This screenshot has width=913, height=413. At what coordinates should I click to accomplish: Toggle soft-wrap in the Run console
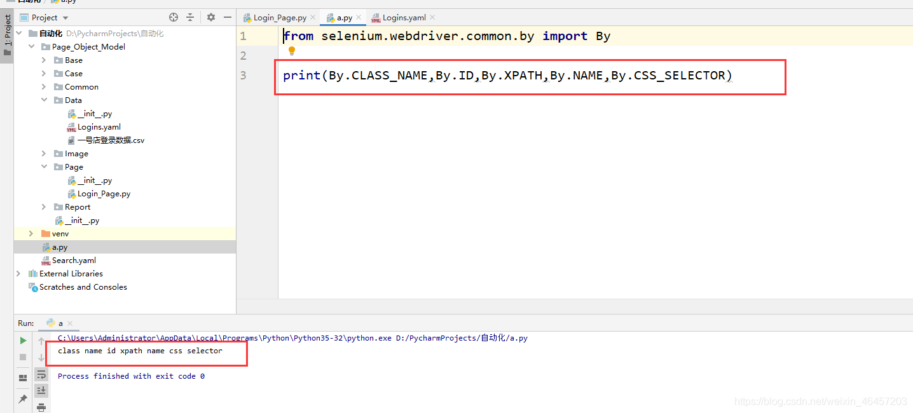coord(41,374)
